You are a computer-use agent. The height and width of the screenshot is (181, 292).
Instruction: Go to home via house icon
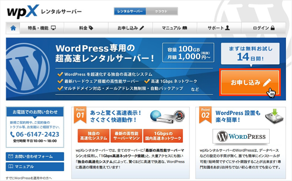click(13, 28)
